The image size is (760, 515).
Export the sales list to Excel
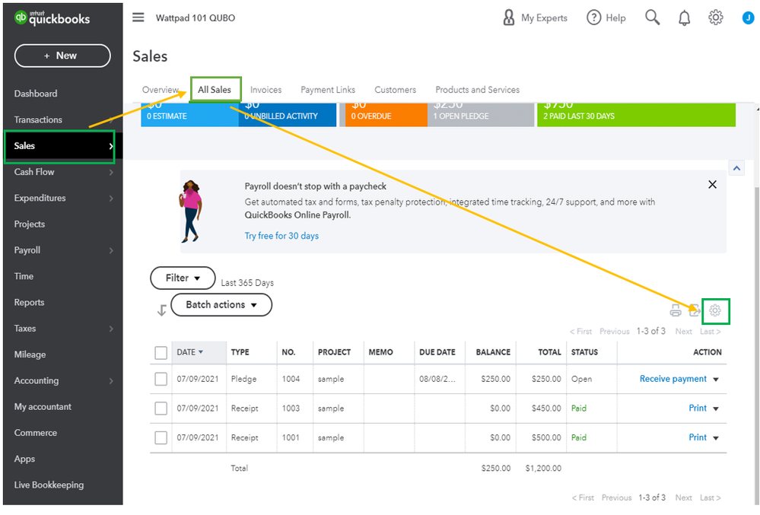(x=695, y=310)
